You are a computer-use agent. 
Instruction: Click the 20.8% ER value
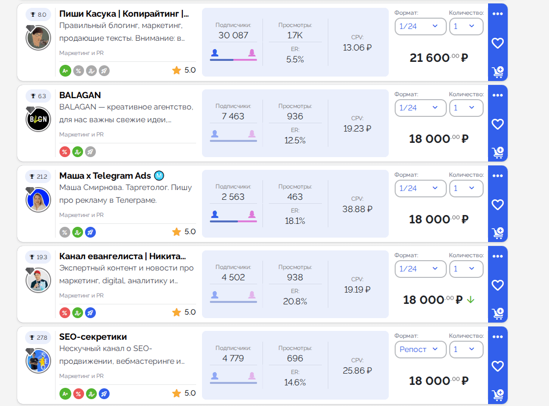tap(295, 301)
